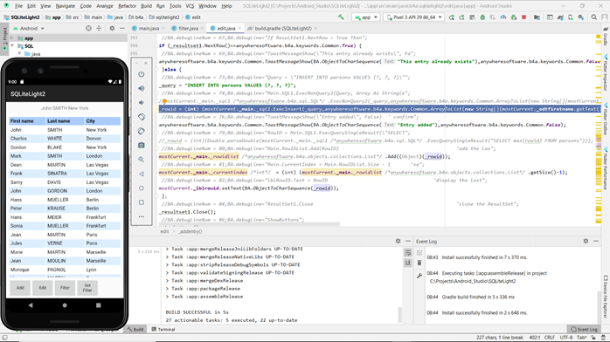
Task: Tap the Add button in the emulator
Action: tap(20, 288)
